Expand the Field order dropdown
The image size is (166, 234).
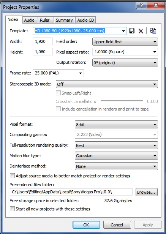125,42
